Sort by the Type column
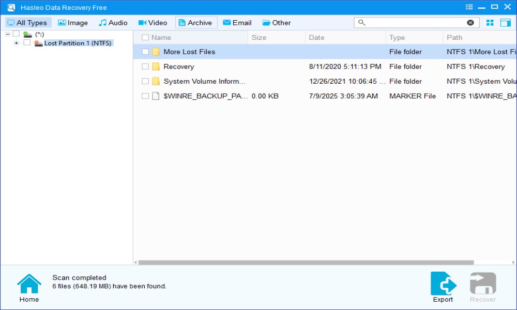The image size is (517, 310). pos(397,38)
